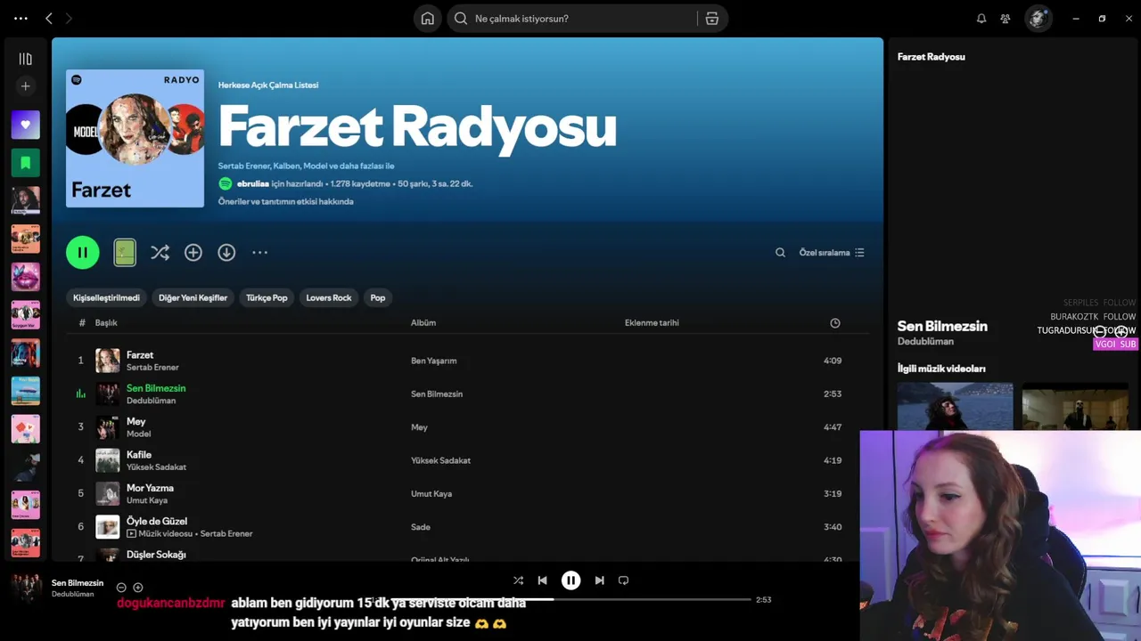Image resolution: width=1141 pixels, height=641 pixels.
Task: Click the Farzet radio cover art
Action: [x=135, y=138]
